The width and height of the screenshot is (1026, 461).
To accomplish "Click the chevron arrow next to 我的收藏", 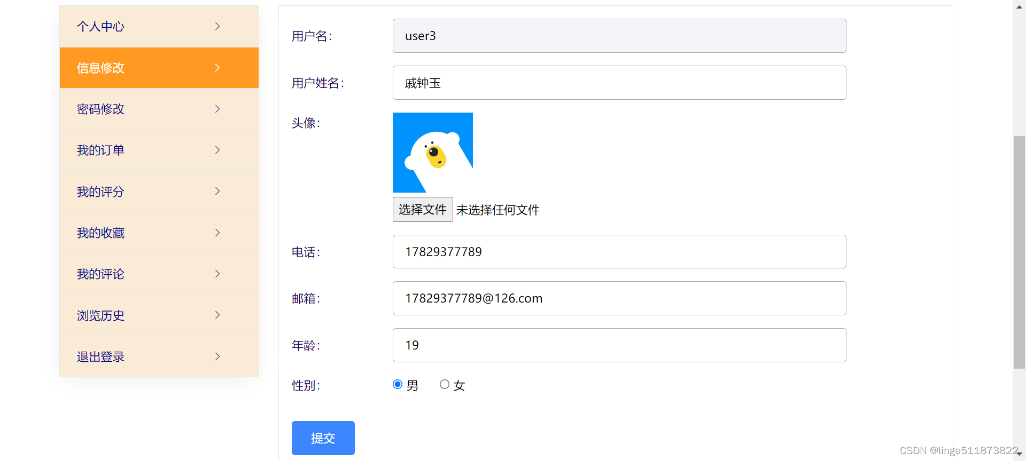I will tap(217, 233).
